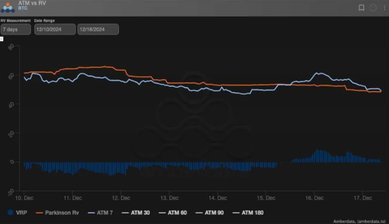Click the 'RV Measurement' field label
The height and width of the screenshot is (224, 389).
coord(15,21)
